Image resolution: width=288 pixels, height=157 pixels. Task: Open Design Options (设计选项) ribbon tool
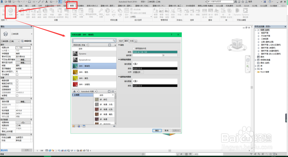pyautogui.click(x=126, y=13)
